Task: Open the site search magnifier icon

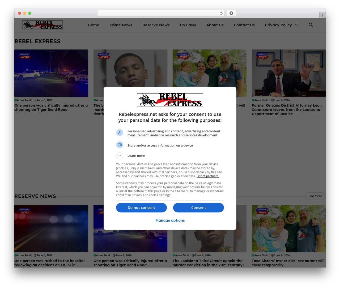Action: [x=311, y=25]
